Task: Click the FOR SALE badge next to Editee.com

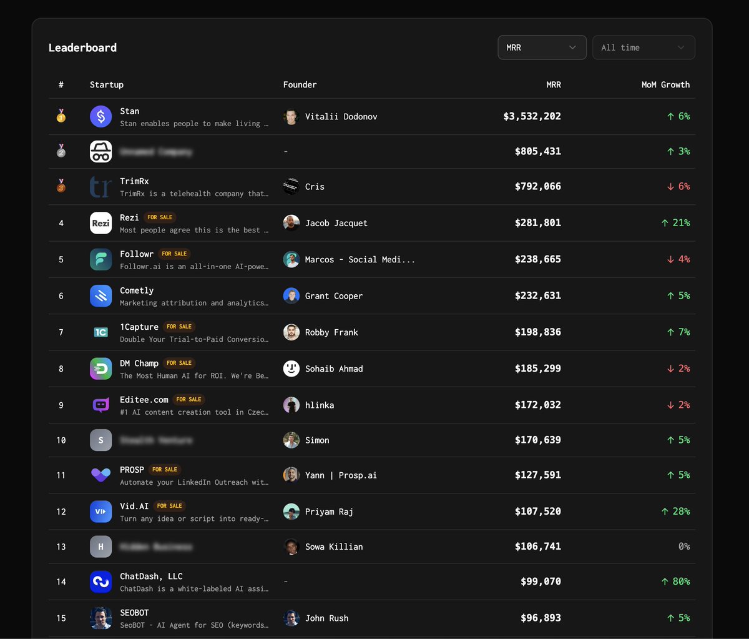Action: 189,399
